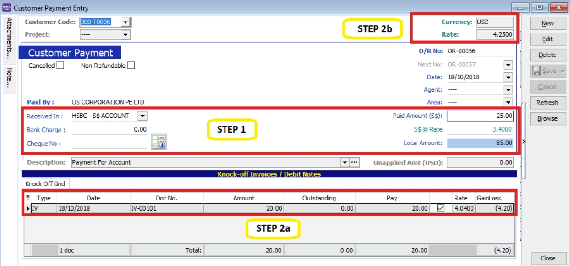Screen dimensions: 570x266
Task: Switch to the Knock Off Grid tab
Action: [45, 184]
